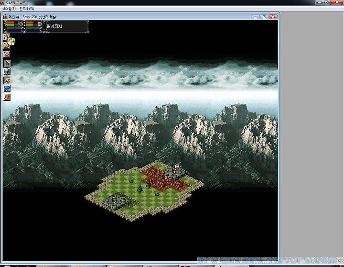Click the red resource bar showing 9000

tap(15, 22)
